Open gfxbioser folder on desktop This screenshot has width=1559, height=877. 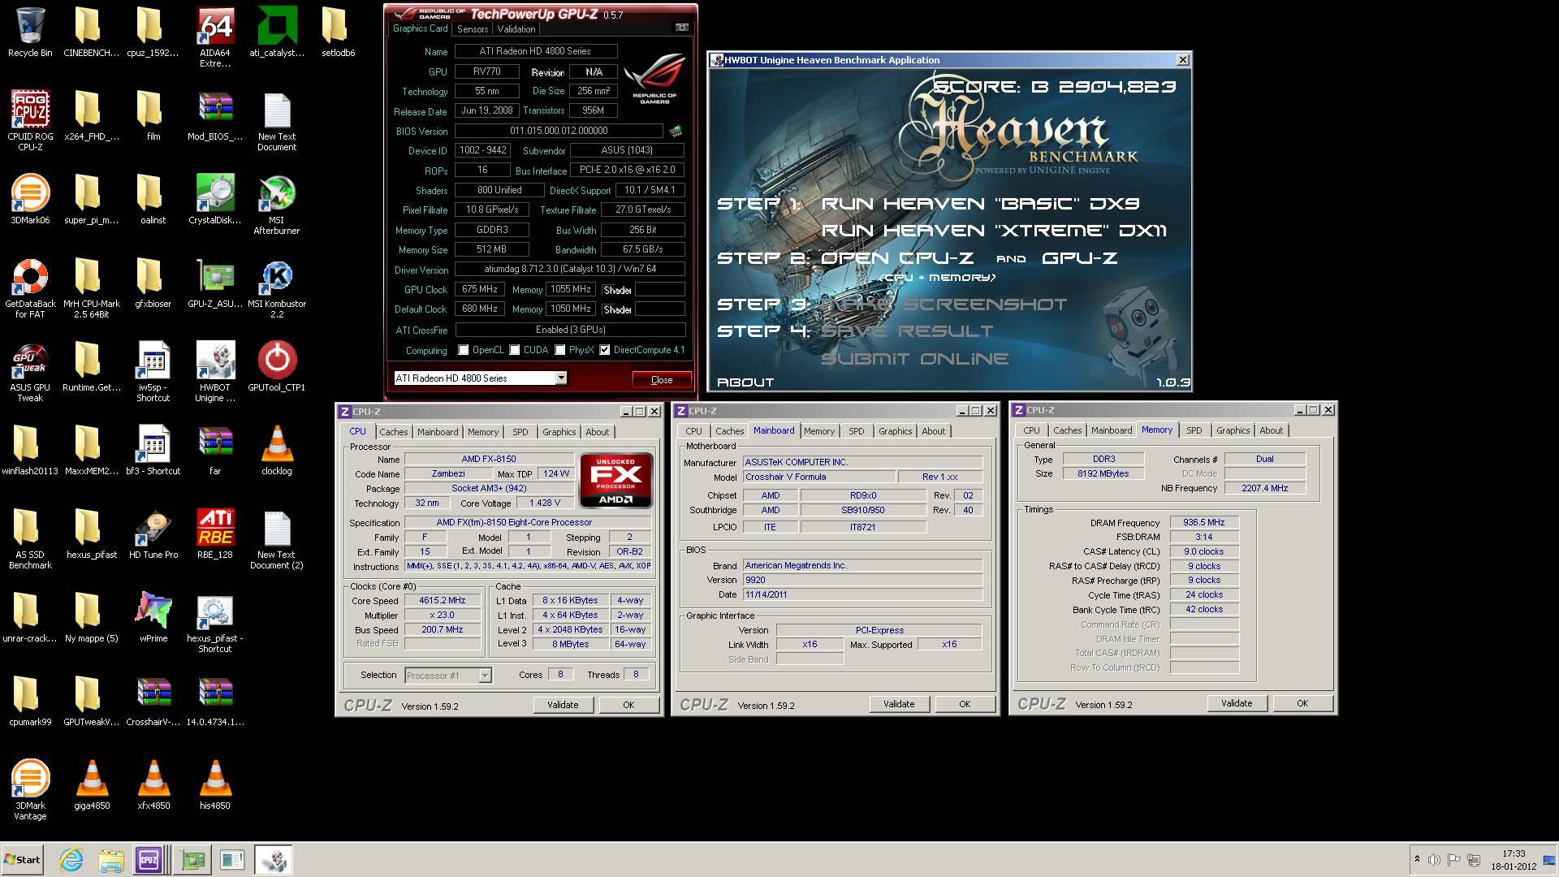(153, 283)
